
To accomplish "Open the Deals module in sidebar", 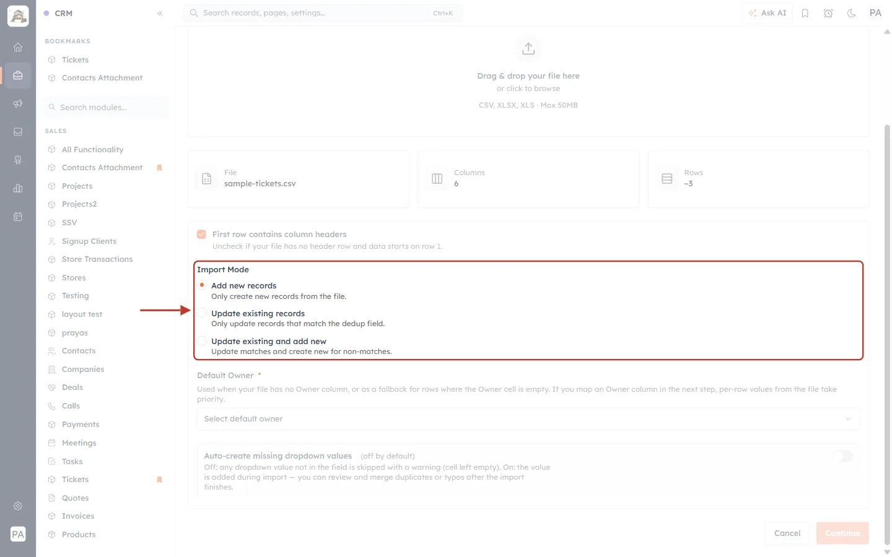I will tap(72, 387).
